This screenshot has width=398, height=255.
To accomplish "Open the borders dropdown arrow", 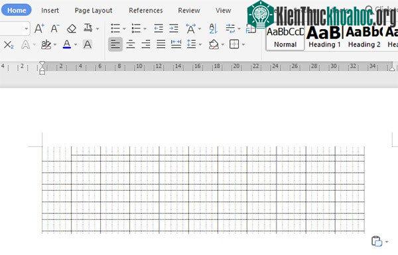I will tap(243, 44).
